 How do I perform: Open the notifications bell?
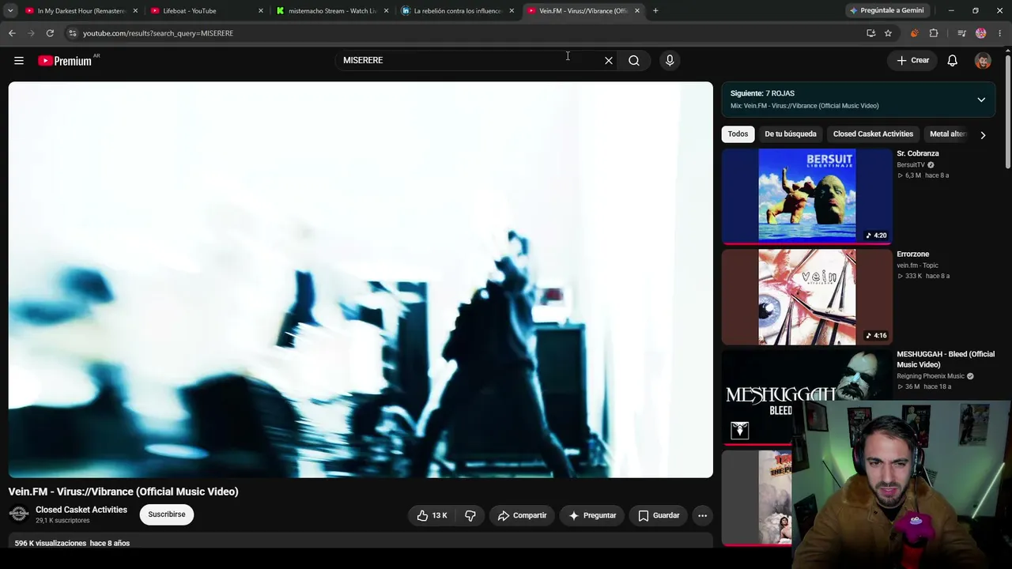[x=953, y=60]
